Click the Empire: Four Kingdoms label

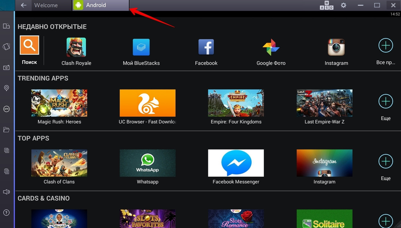coord(236,122)
